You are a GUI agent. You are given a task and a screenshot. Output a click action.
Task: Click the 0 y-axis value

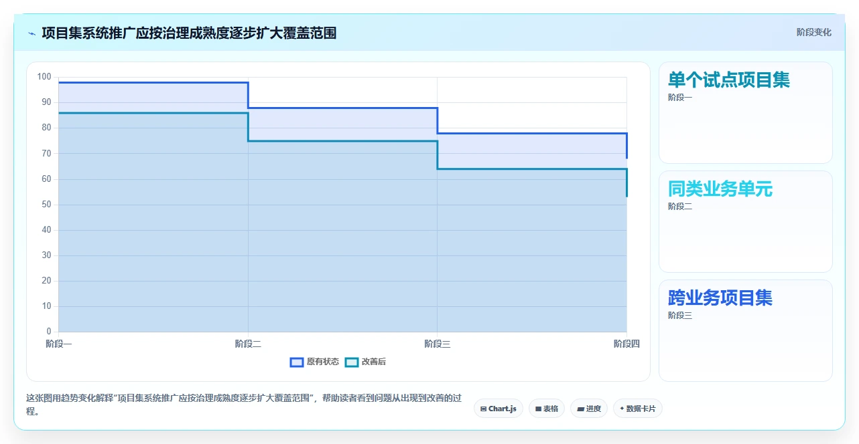(49, 332)
